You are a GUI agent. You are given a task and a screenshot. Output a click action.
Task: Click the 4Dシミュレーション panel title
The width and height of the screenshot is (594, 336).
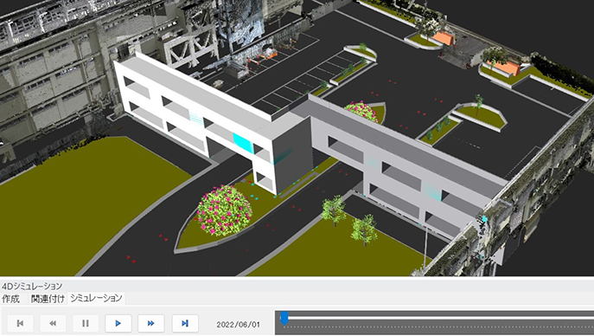(32, 286)
